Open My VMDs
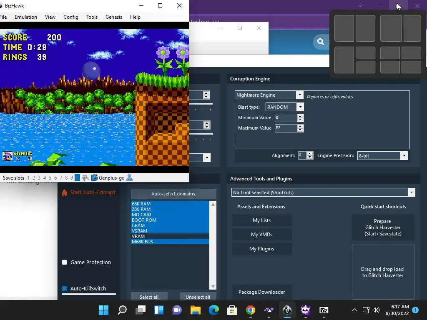This screenshot has width=427, height=320. [x=262, y=235]
